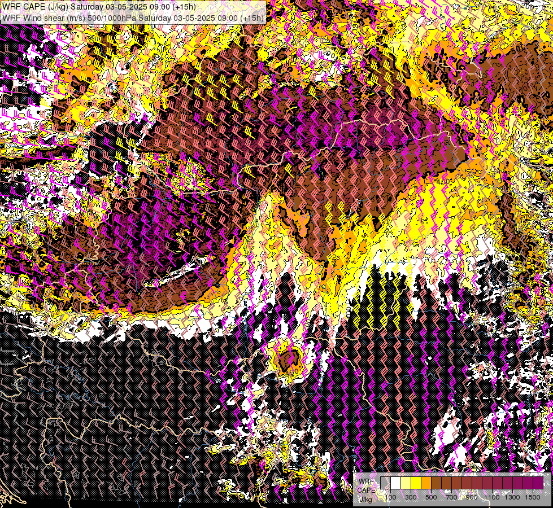Click the 700 legend value
The height and width of the screenshot is (508, 553).
[451, 497]
